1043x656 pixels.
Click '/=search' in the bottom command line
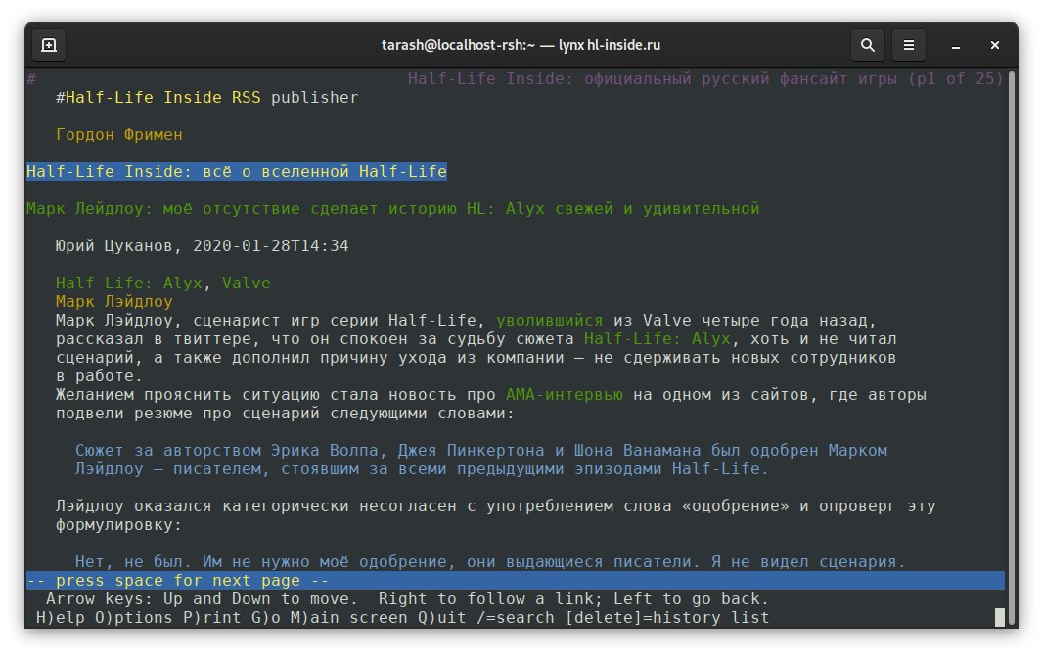516,618
